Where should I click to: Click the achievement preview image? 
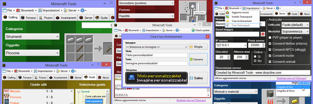coord(156,78)
